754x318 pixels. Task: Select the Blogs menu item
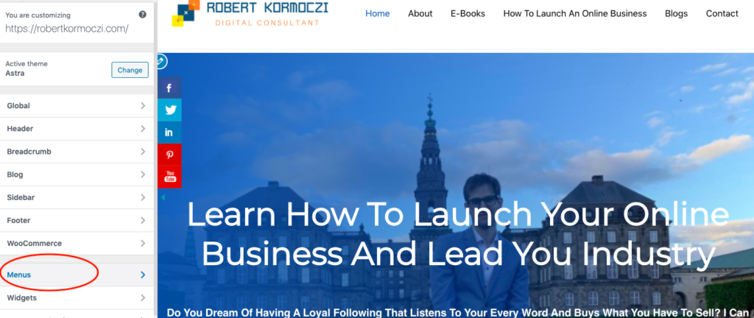click(x=676, y=14)
